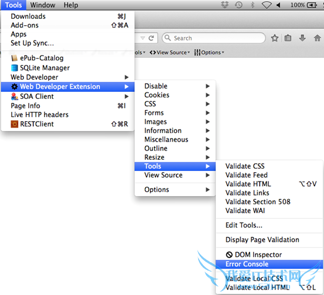Expand the Images submenu

175,122
